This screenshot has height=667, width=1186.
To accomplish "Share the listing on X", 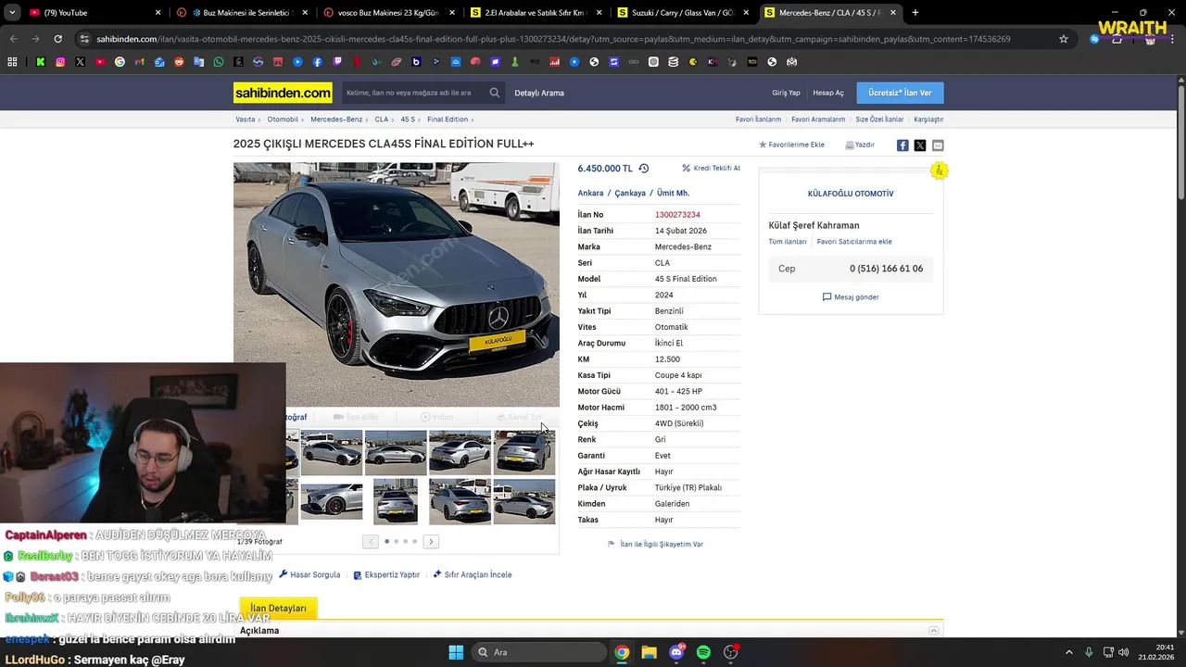I will [920, 145].
